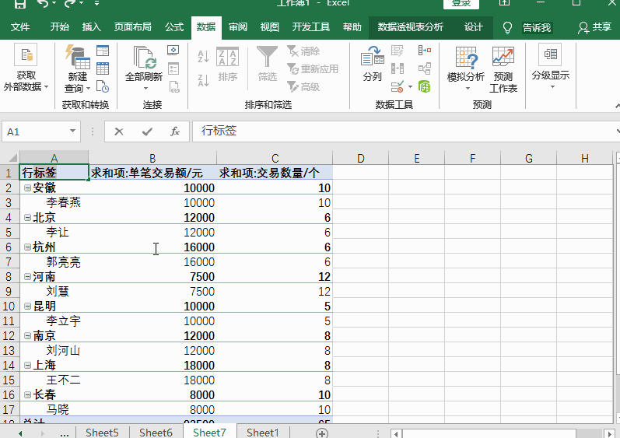This screenshot has width=620, height=438.
Task: Collapse the 安徽 pivot group
Action: [27, 188]
